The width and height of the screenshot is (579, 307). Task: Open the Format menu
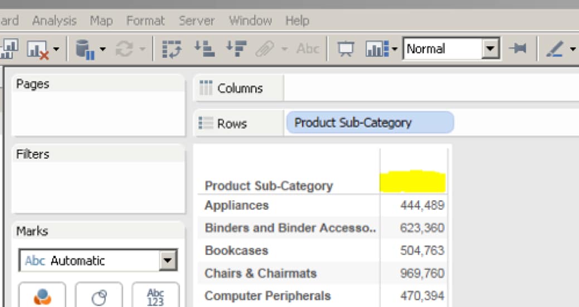[x=145, y=21]
